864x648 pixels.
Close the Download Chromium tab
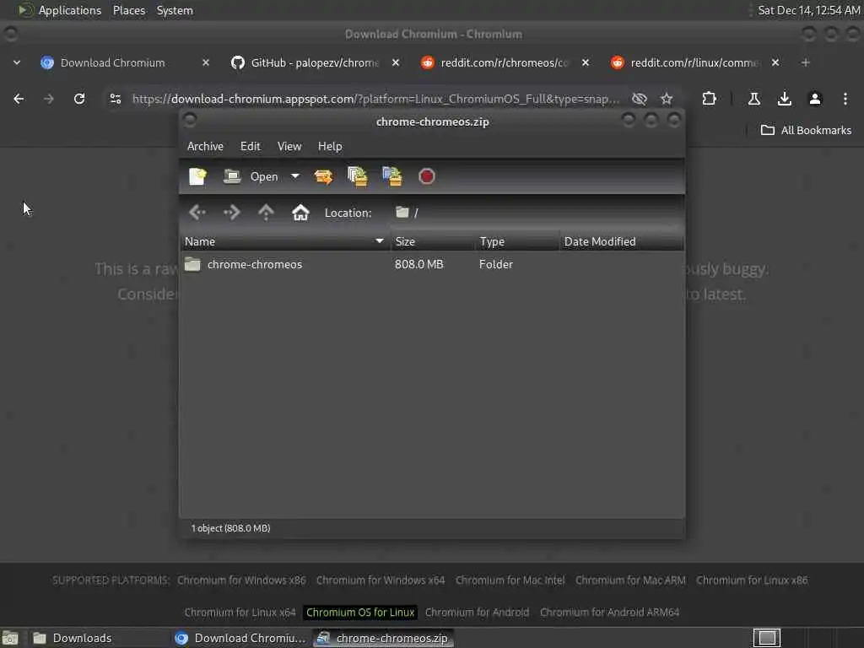coord(206,62)
